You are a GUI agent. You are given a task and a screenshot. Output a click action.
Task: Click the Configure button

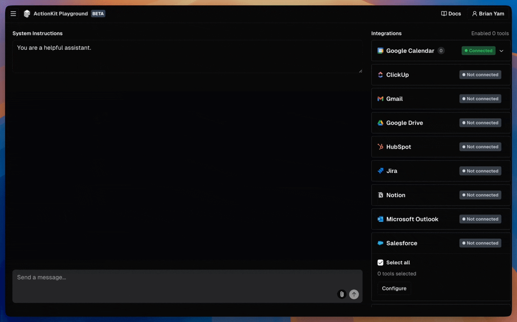[x=394, y=288]
